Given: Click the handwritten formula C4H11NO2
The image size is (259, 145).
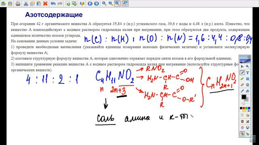Looking at the screenshot, I should click(x=115, y=76).
